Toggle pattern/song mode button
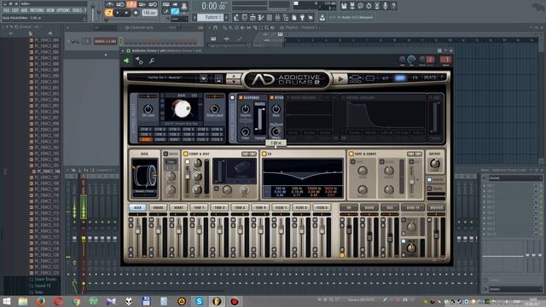This screenshot has width=546, height=307. pyautogui.click(x=109, y=13)
